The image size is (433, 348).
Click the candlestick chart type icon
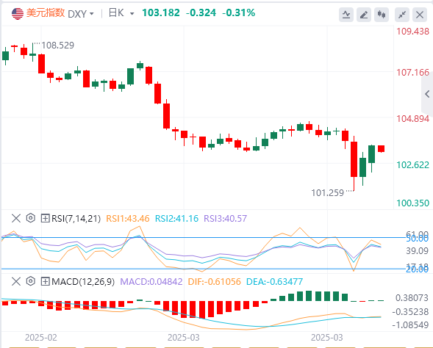click(x=382, y=15)
